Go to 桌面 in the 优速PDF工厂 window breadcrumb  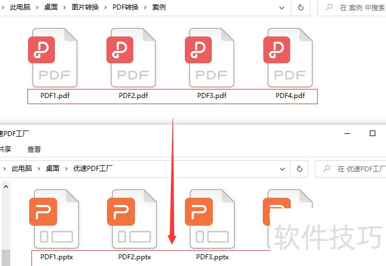coord(53,169)
